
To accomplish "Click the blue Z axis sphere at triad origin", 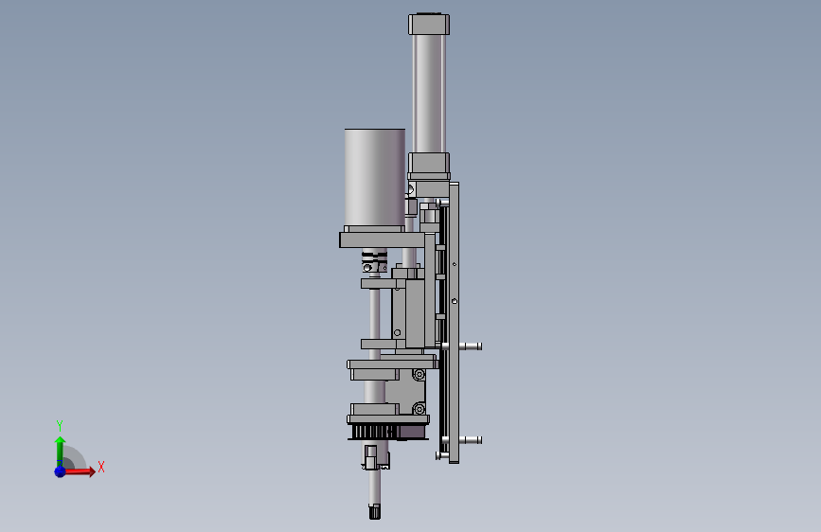I will coord(61,471).
